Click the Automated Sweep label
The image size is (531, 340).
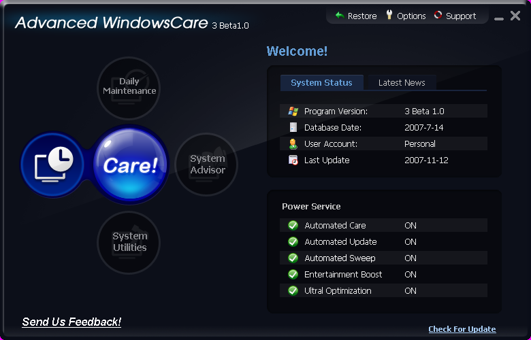pyautogui.click(x=340, y=258)
